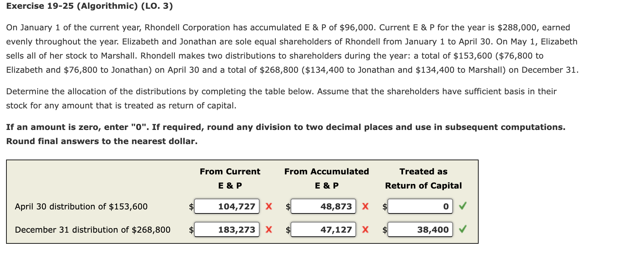The height and width of the screenshot is (270, 617).
Task: Select the field containing 48,873
Action: click(x=323, y=207)
